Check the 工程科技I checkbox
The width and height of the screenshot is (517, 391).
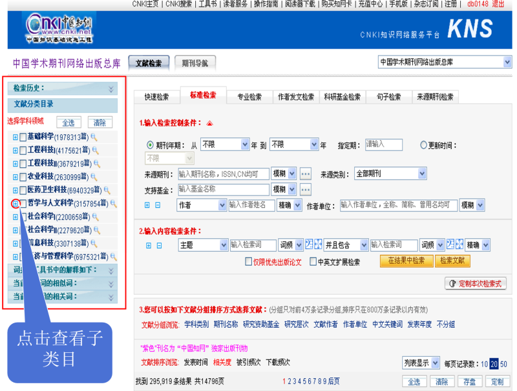[23, 151]
